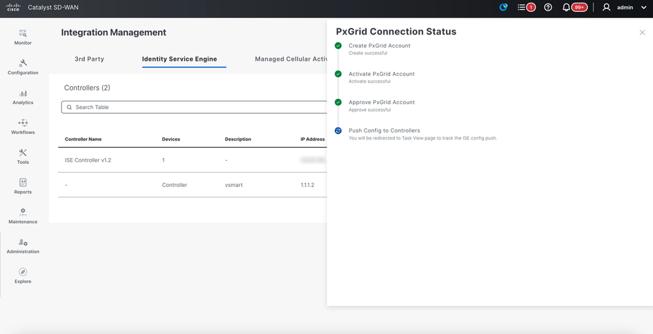
Task: Click the Create PxGrid Account success checkmark
Action: coord(338,46)
